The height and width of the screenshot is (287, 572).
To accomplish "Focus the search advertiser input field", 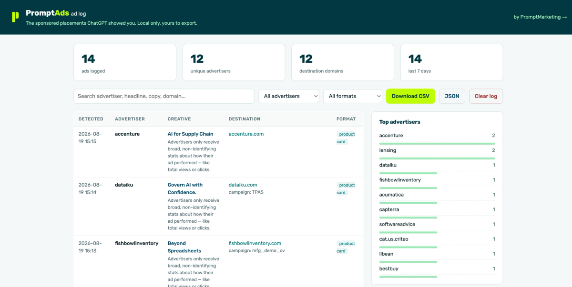I will pyautogui.click(x=164, y=96).
